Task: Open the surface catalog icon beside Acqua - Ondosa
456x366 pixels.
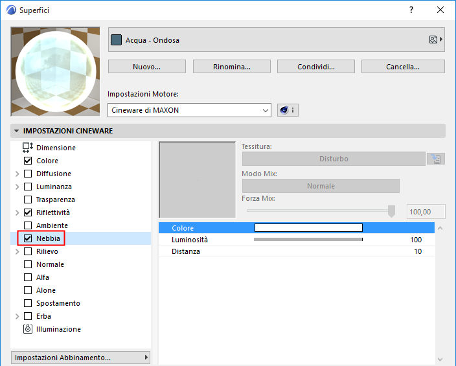Action: pos(436,40)
